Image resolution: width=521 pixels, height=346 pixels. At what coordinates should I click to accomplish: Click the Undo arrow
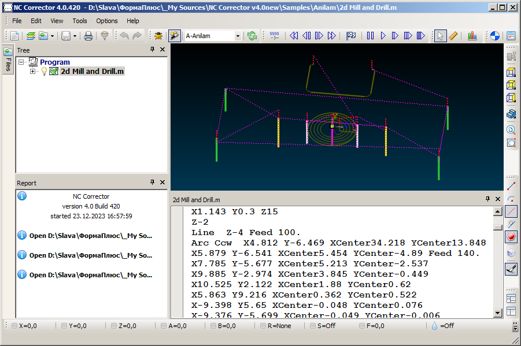(x=124, y=36)
